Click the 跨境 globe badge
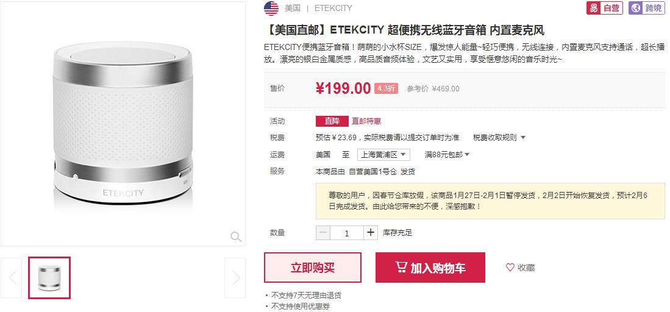The image size is (670, 312). click(x=646, y=8)
